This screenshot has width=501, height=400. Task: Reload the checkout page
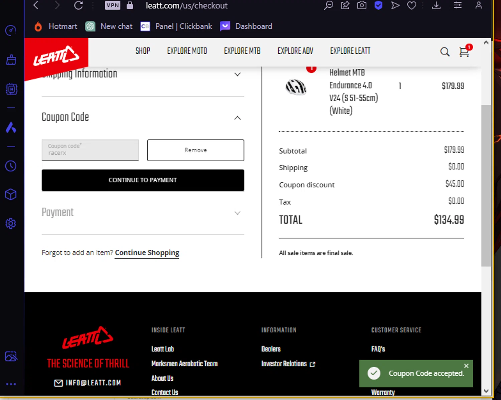pyautogui.click(x=78, y=5)
